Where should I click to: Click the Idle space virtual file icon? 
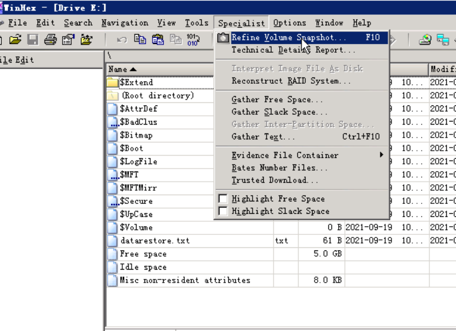coord(112,267)
